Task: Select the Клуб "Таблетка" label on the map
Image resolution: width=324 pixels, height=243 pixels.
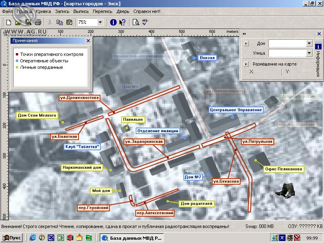Action: point(82,147)
